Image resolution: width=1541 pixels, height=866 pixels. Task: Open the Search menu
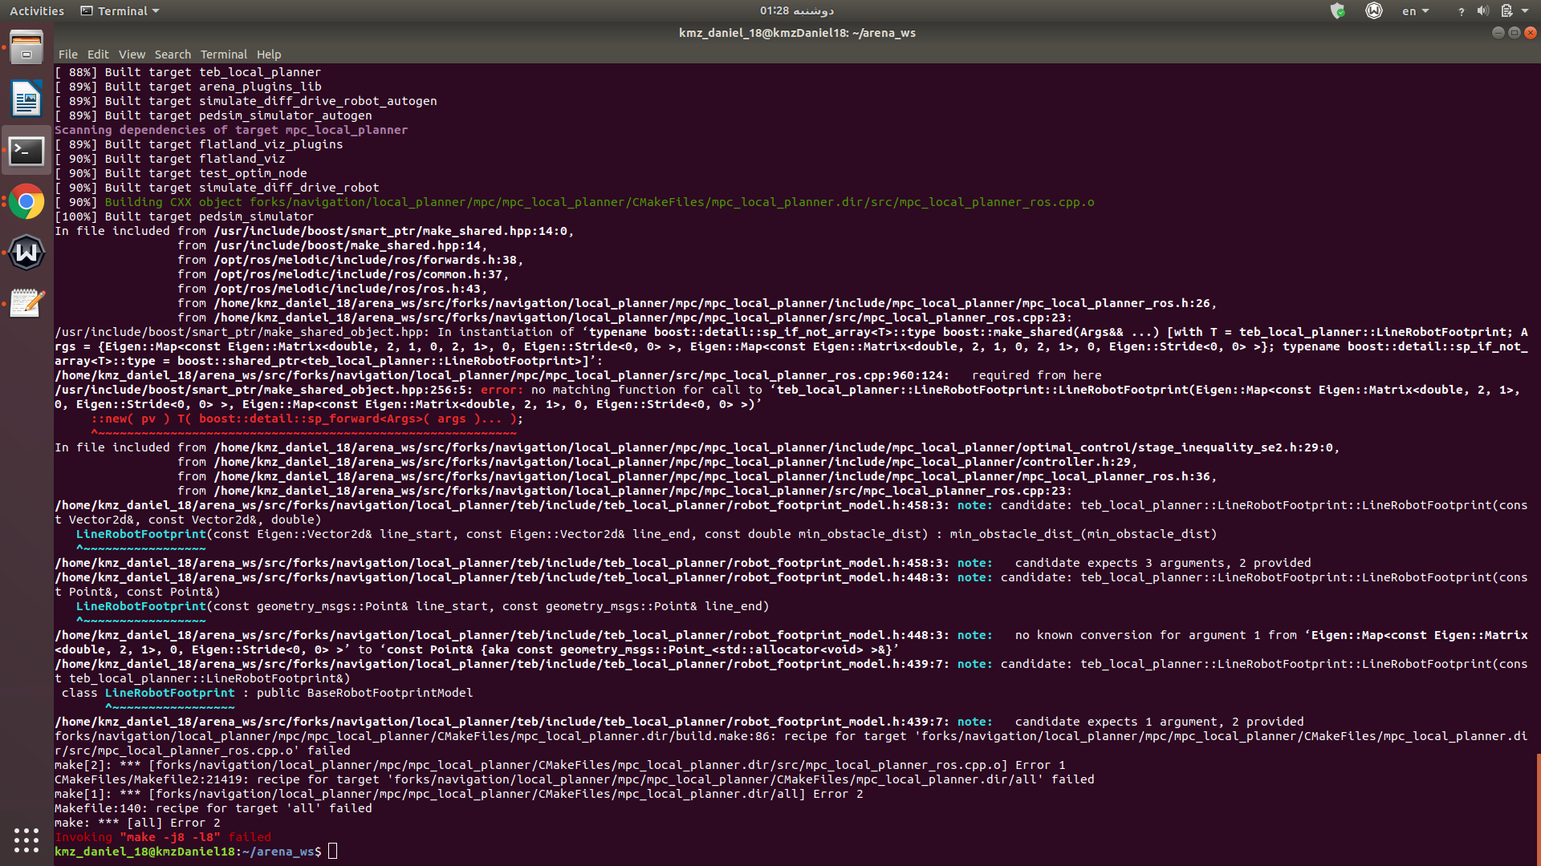point(173,55)
